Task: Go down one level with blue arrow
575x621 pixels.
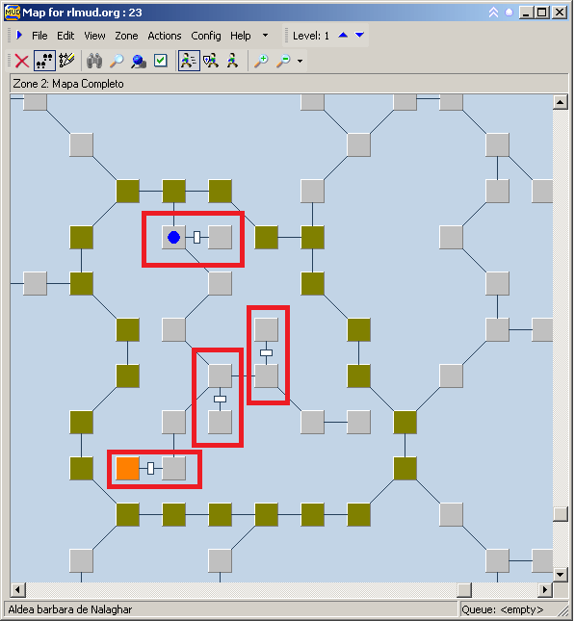Action: click(x=359, y=36)
